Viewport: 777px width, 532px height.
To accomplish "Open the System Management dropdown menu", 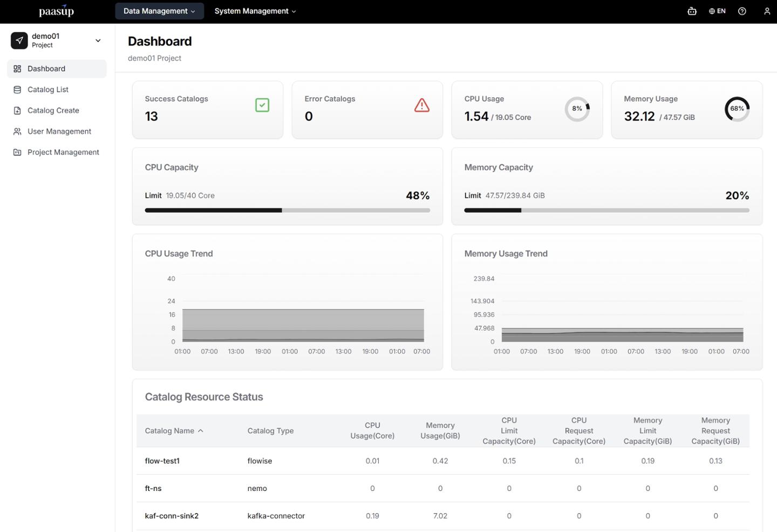I will [255, 11].
